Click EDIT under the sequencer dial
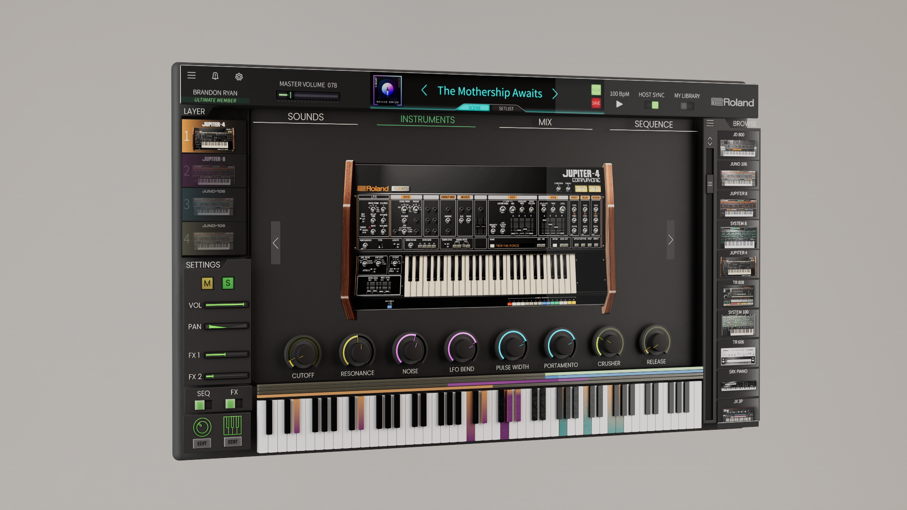 (x=202, y=443)
